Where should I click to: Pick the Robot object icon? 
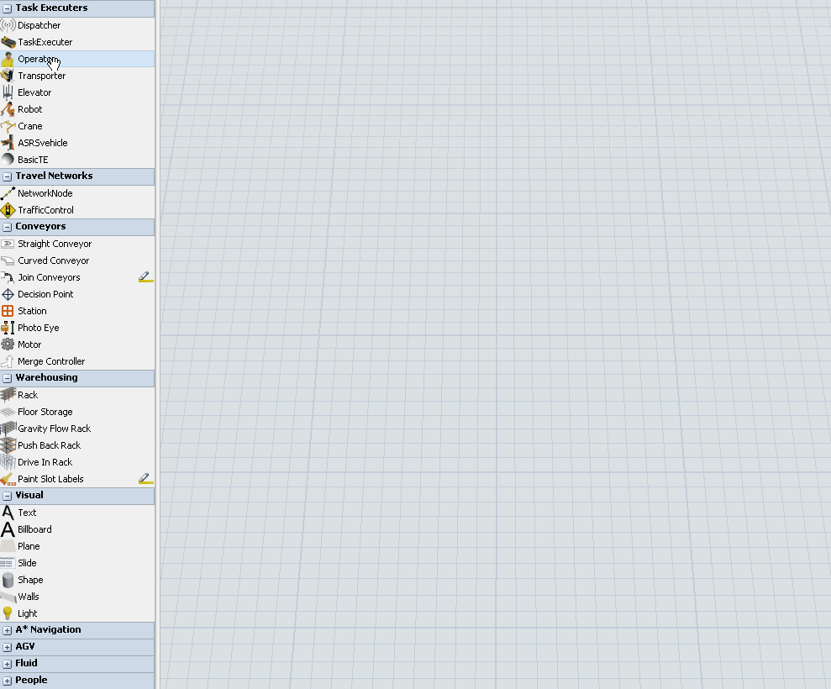click(x=8, y=109)
